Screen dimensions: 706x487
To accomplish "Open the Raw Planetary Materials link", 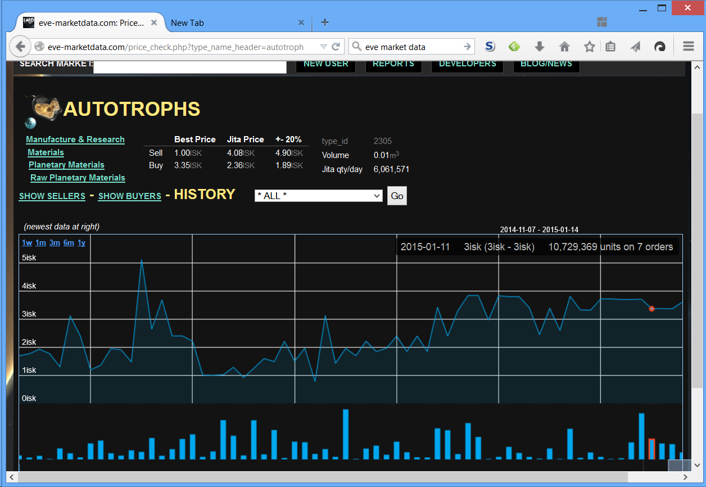I will pos(78,178).
